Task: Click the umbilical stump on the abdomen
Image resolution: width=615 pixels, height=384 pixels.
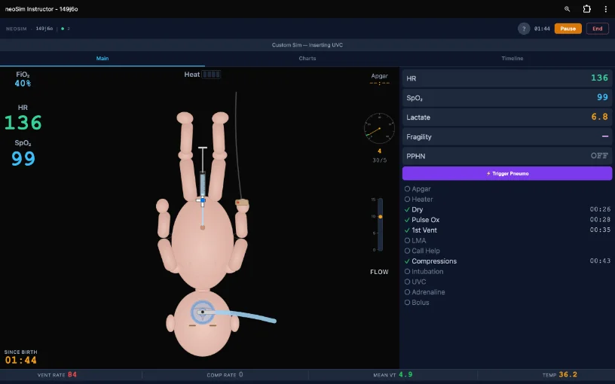Action: tap(203, 227)
